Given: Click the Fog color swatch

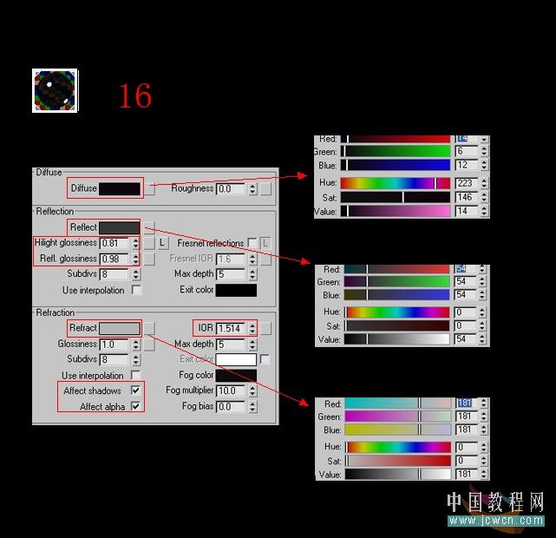Looking at the screenshot, I should click(236, 376).
